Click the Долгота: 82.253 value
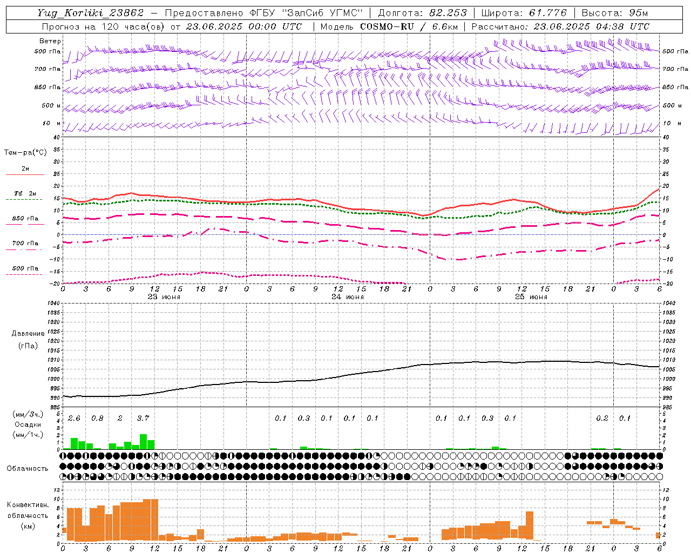Screen dimensions: 691x553 point(423,13)
